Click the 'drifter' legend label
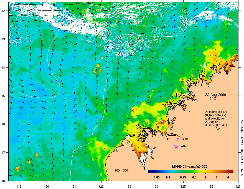 click(184, 146)
